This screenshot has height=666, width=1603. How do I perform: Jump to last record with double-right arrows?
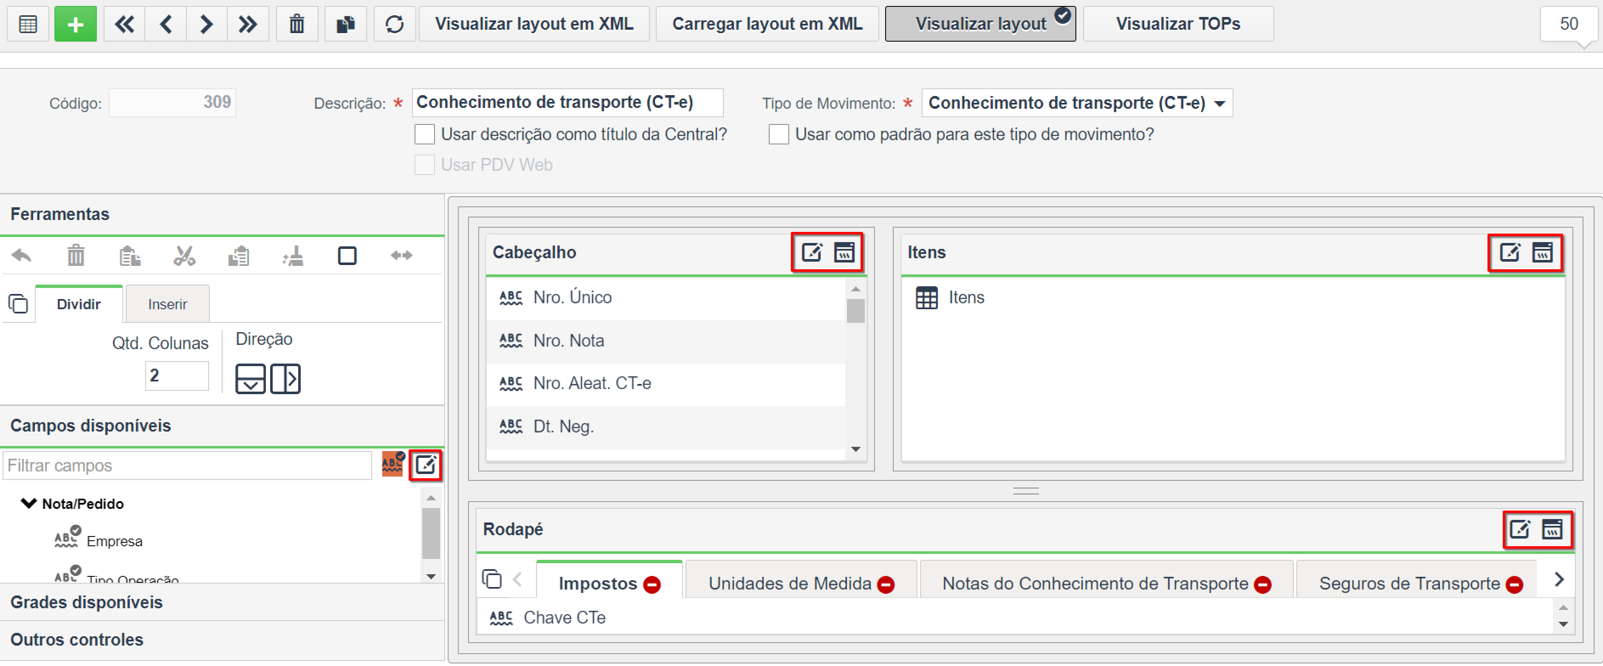[248, 24]
